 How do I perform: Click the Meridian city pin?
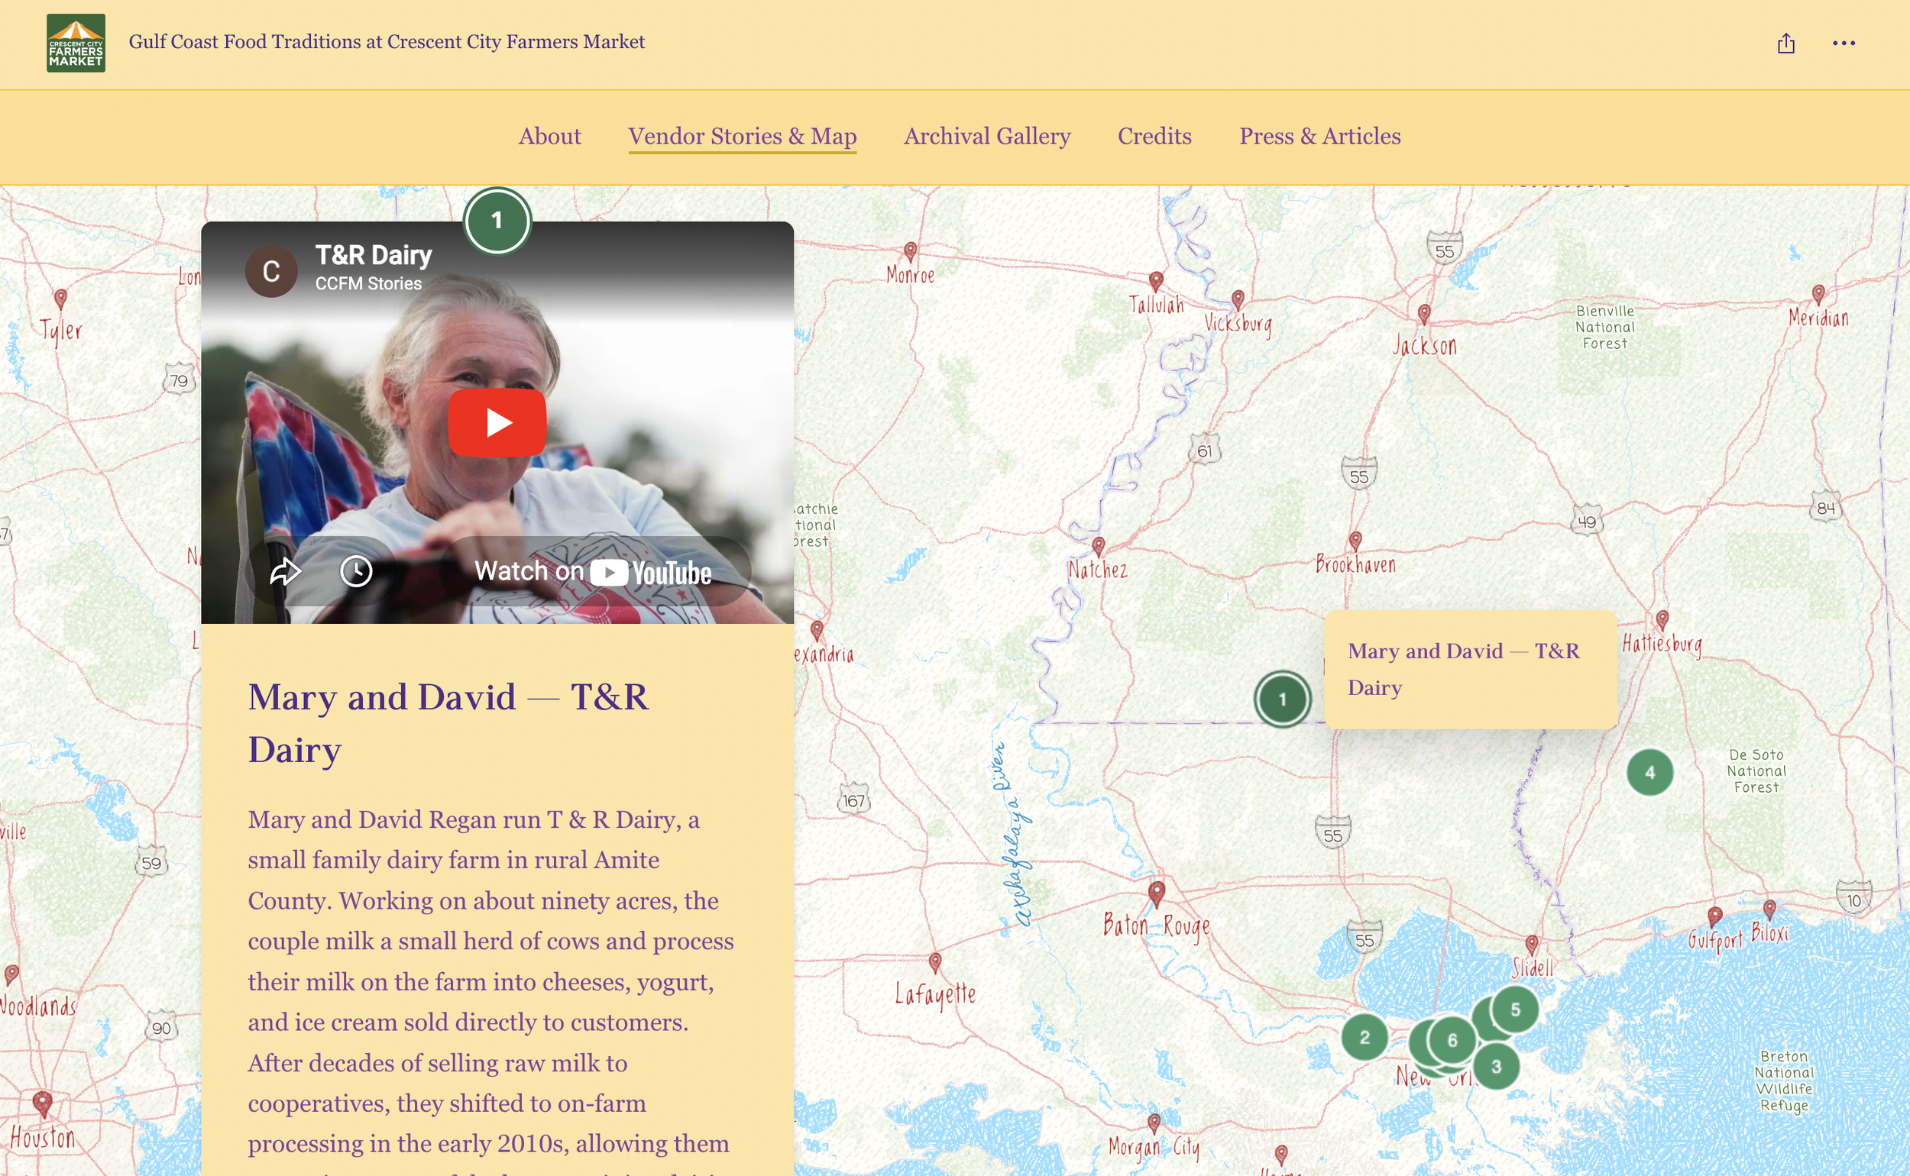pyautogui.click(x=1818, y=293)
